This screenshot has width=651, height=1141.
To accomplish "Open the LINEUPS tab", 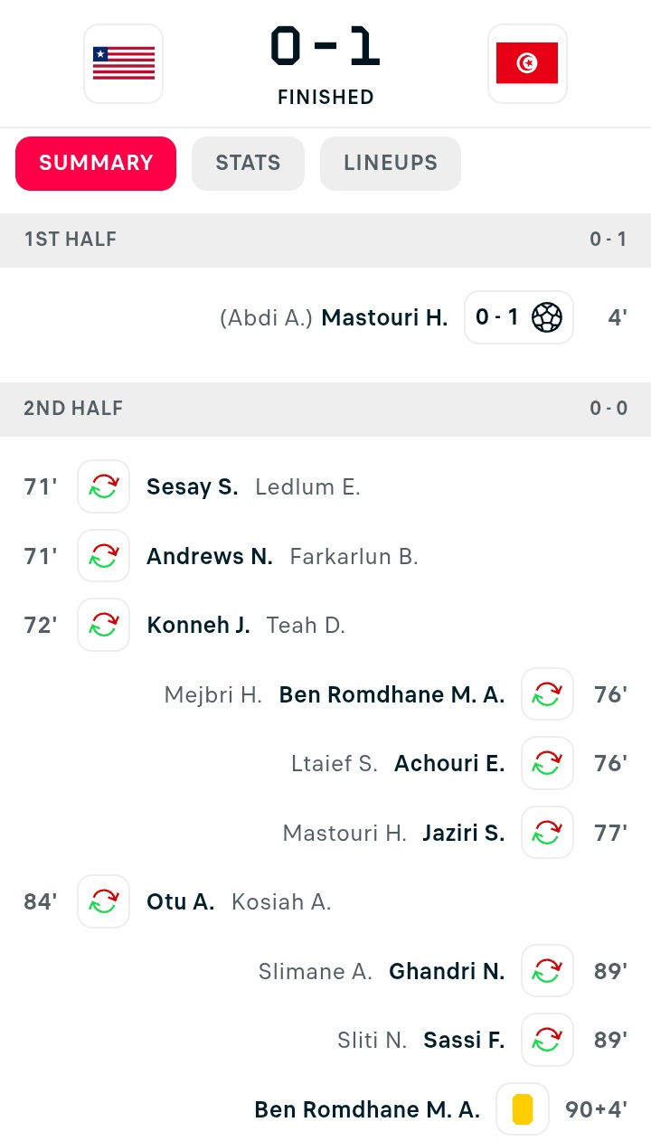I will pyautogui.click(x=391, y=164).
